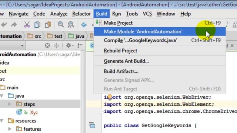Click the Collapse All icon in the project panel
The image size is (237, 133).
tap(56, 45)
